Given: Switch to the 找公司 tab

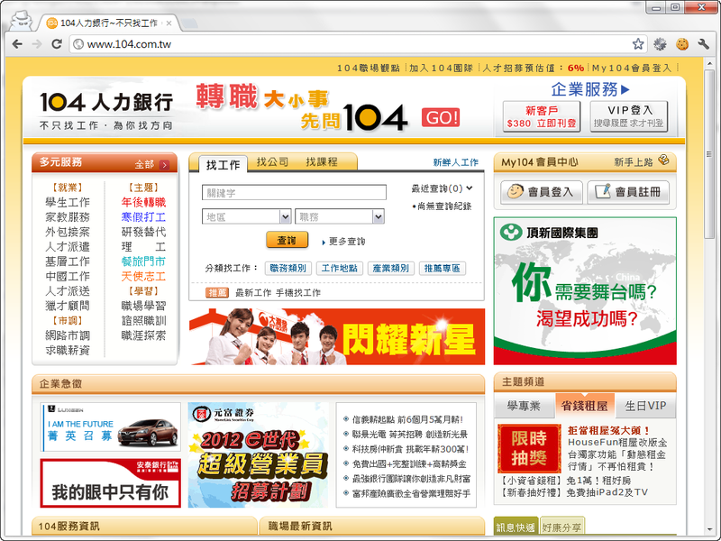Looking at the screenshot, I should (272, 162).
